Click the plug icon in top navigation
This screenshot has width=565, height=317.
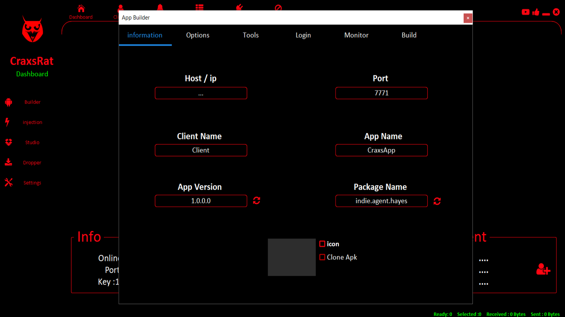pos(239,7)
